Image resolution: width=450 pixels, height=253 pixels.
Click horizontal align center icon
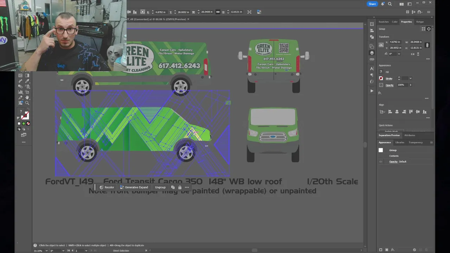[397, 112]
